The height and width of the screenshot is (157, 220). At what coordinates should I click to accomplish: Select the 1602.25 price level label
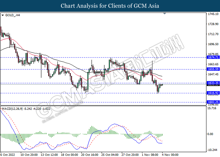pos(213,102)
